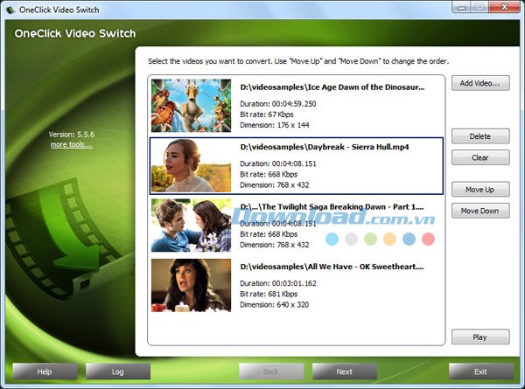Click the Version: 5.5.6 label

click(x=72, y=135)
